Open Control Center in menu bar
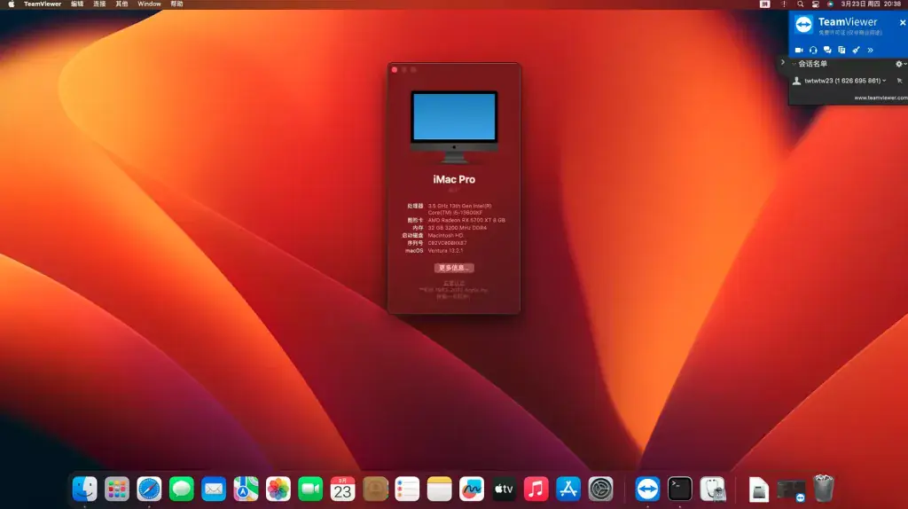Viewport: 908px width, 509px height. [816, 4]
